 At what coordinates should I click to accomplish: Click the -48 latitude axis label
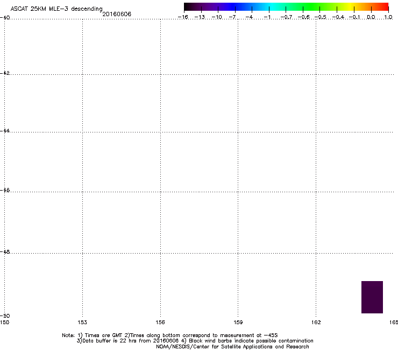(x=5, y=251)
